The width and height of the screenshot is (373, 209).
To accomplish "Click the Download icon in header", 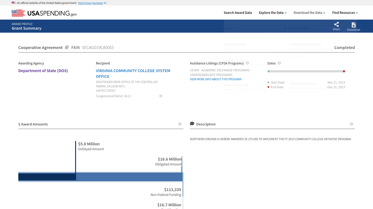I will 354,25.
